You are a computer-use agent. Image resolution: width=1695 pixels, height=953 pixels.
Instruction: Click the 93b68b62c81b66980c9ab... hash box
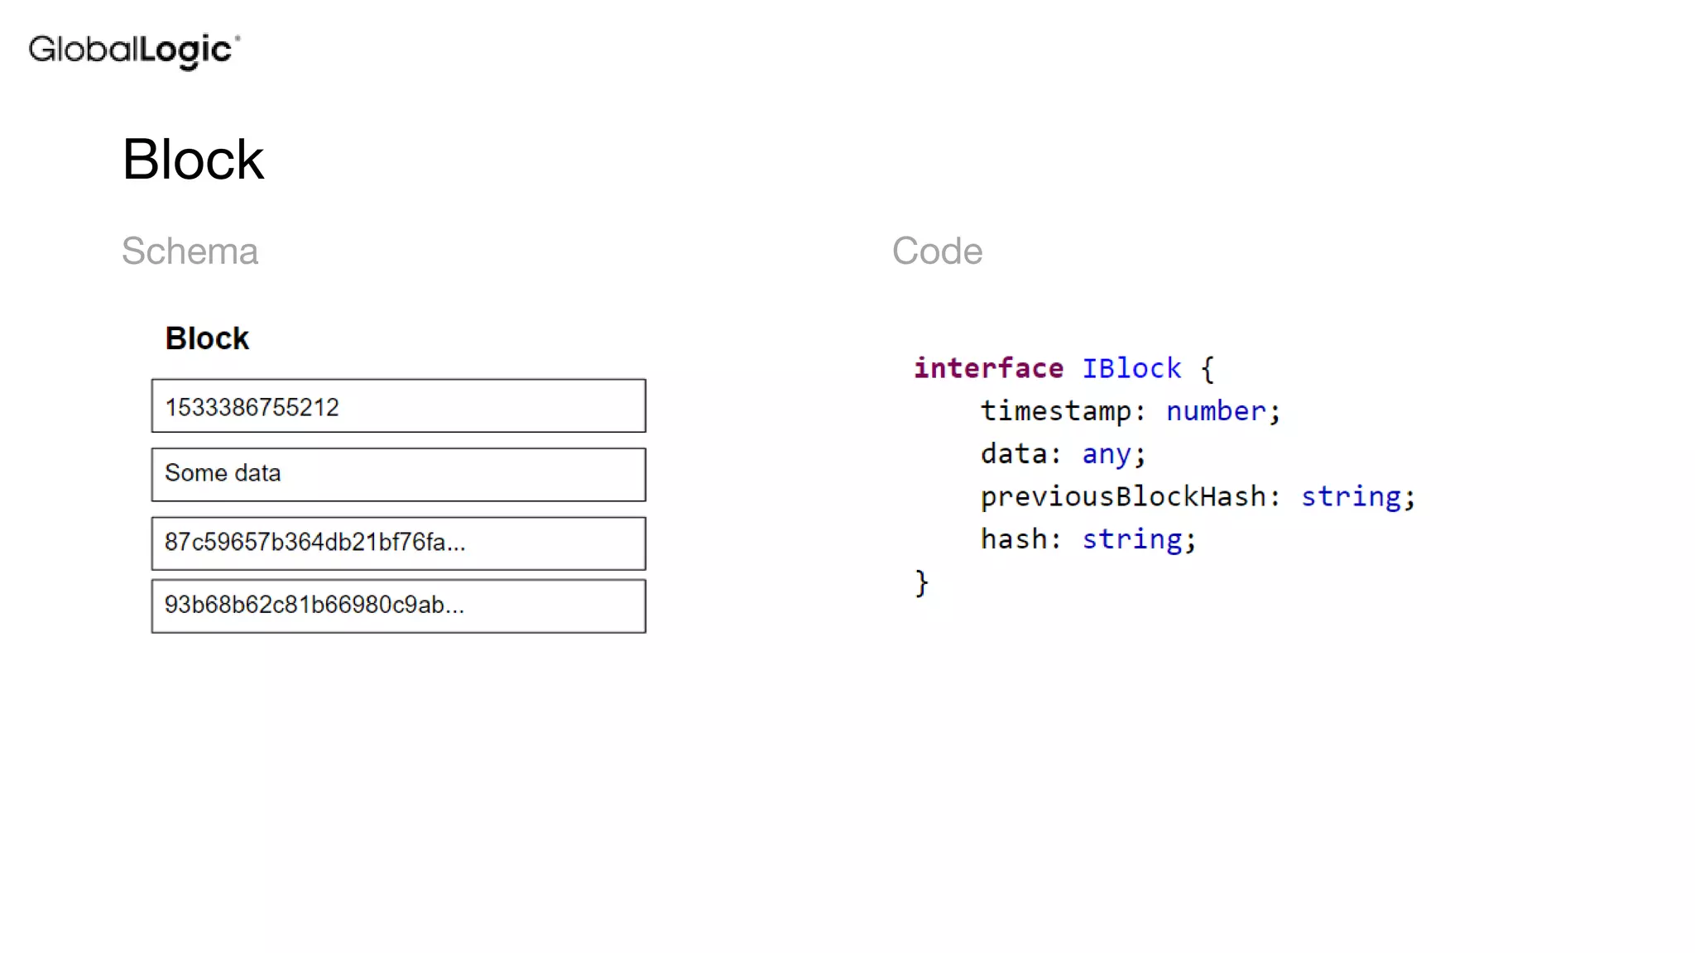[398, 606]
